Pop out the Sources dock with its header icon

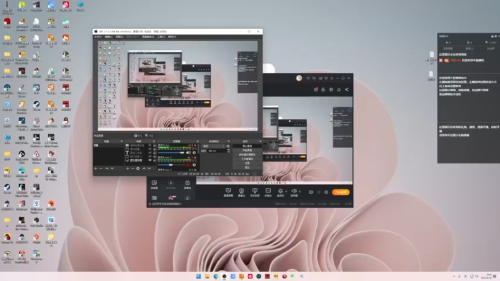[x=154, y=141]
